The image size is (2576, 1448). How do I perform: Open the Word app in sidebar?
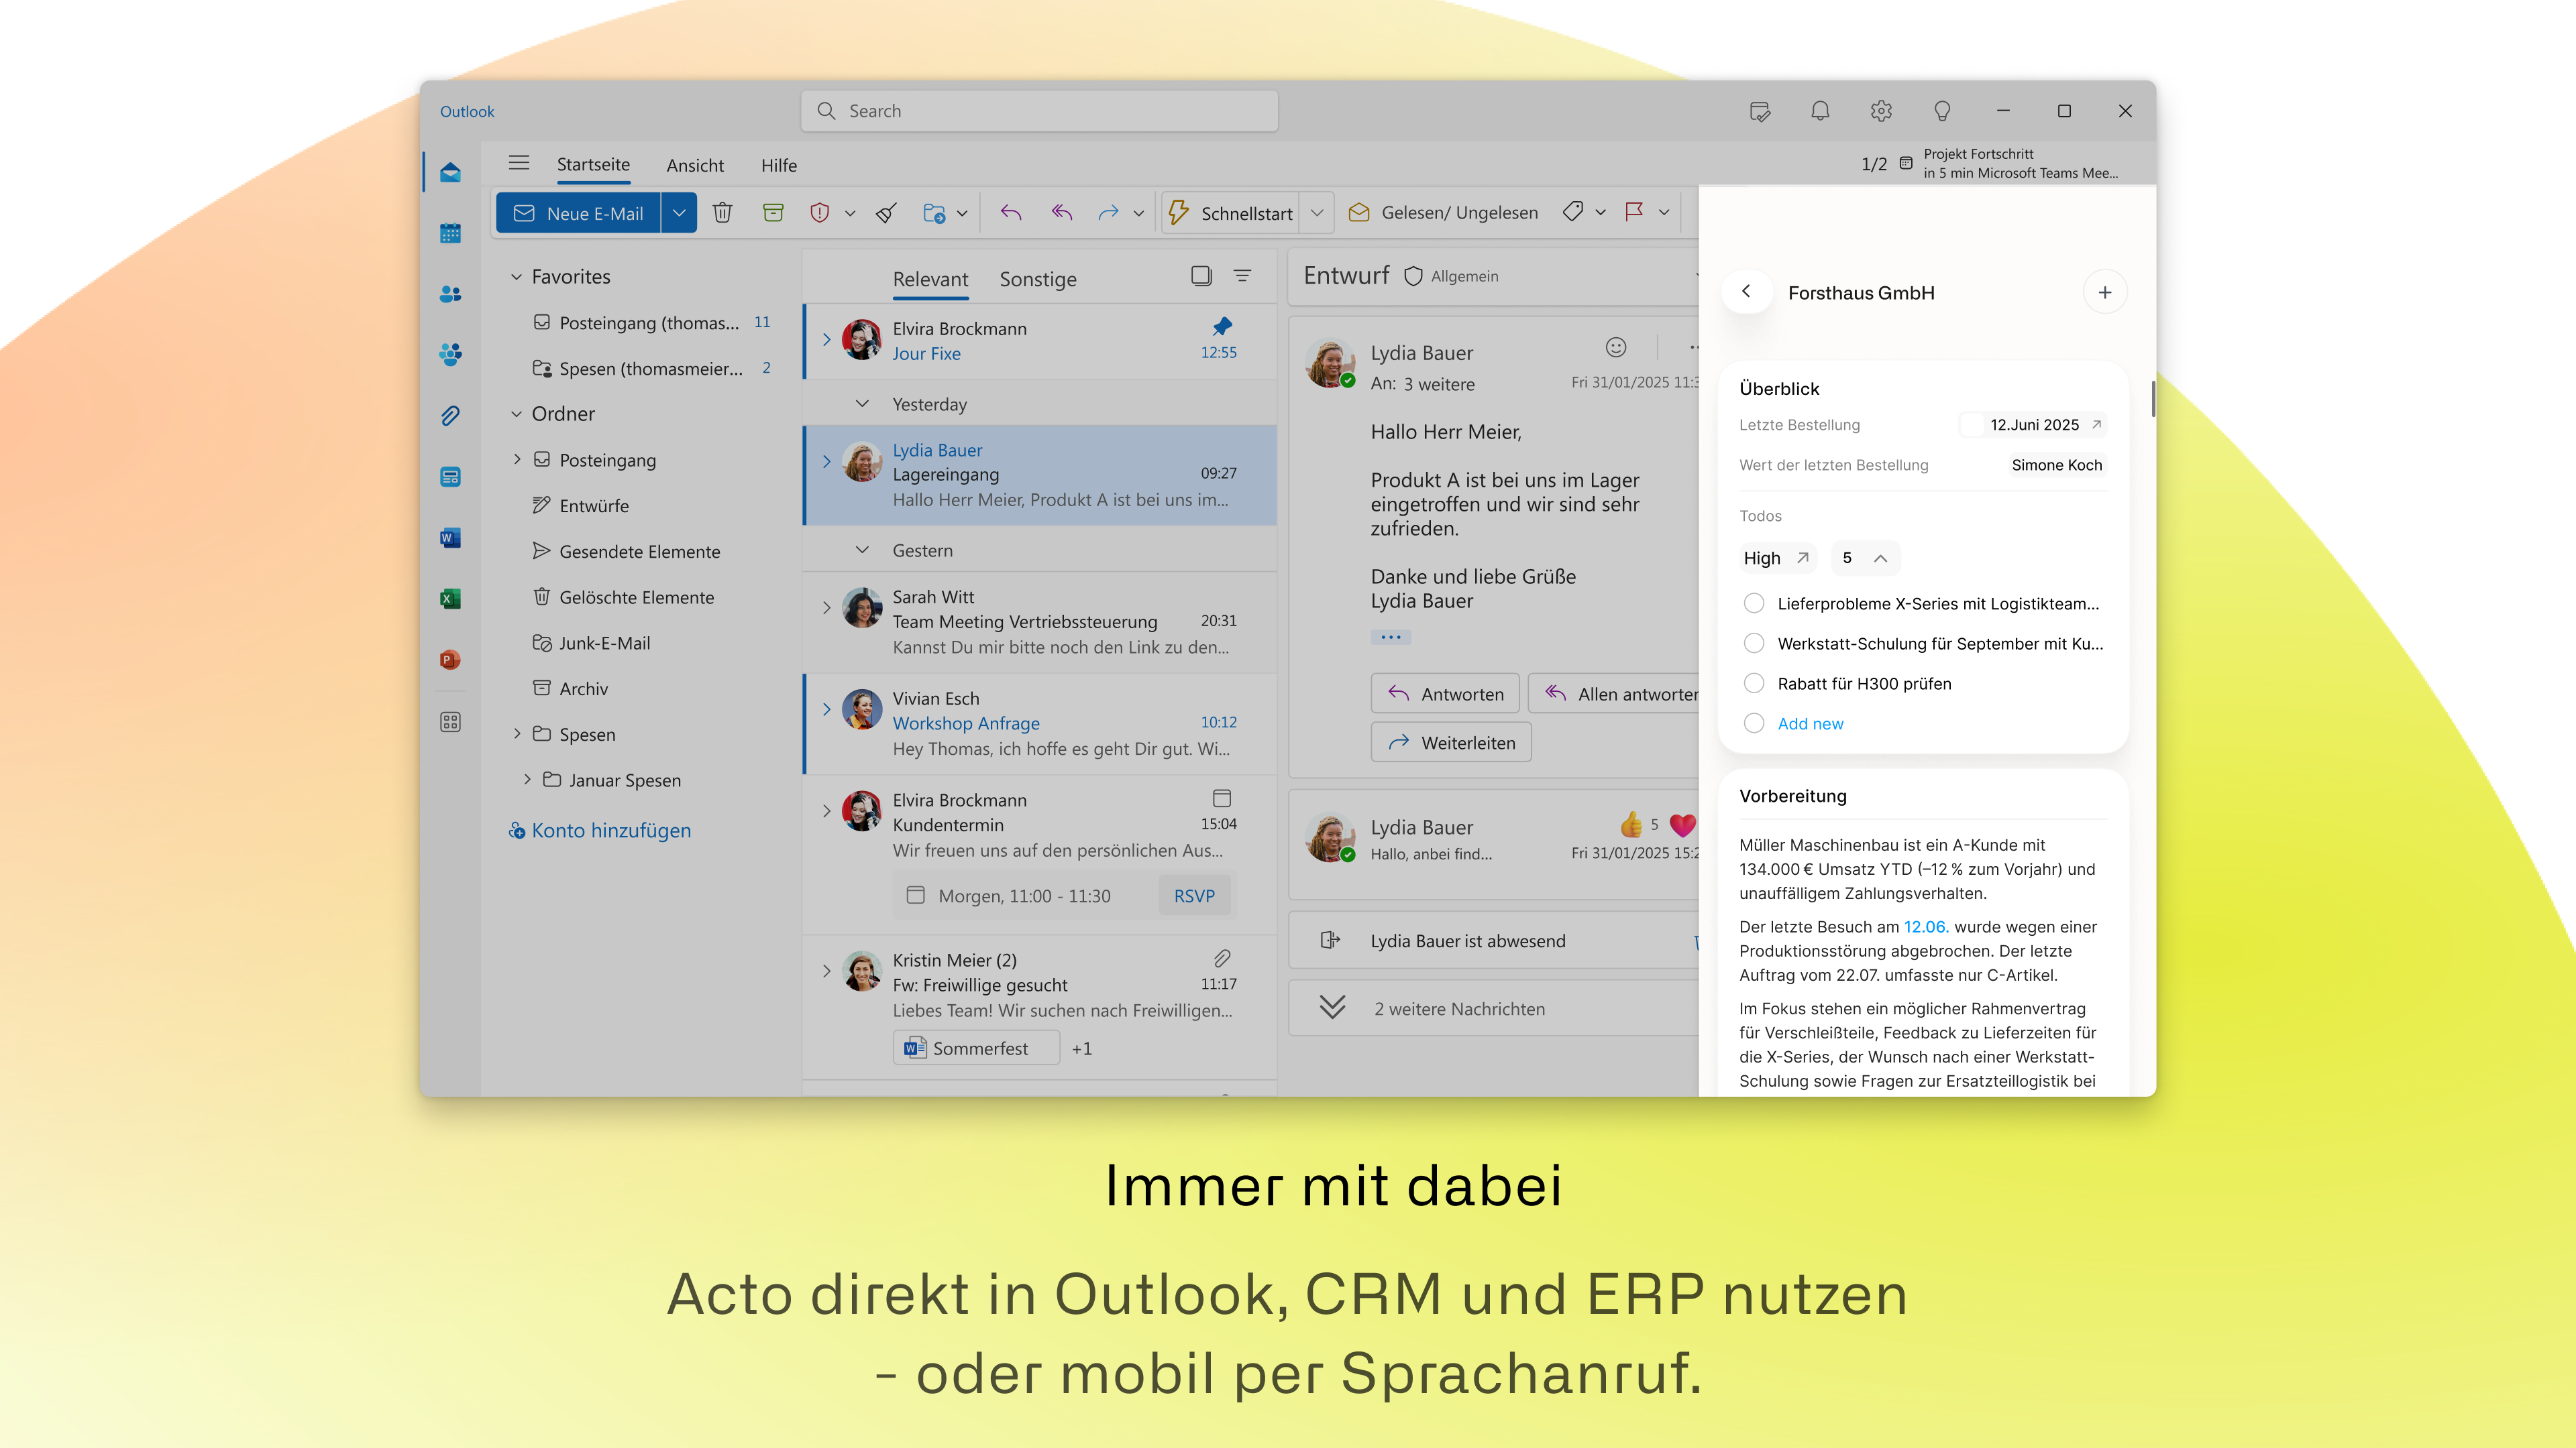(x=450, y=538)
